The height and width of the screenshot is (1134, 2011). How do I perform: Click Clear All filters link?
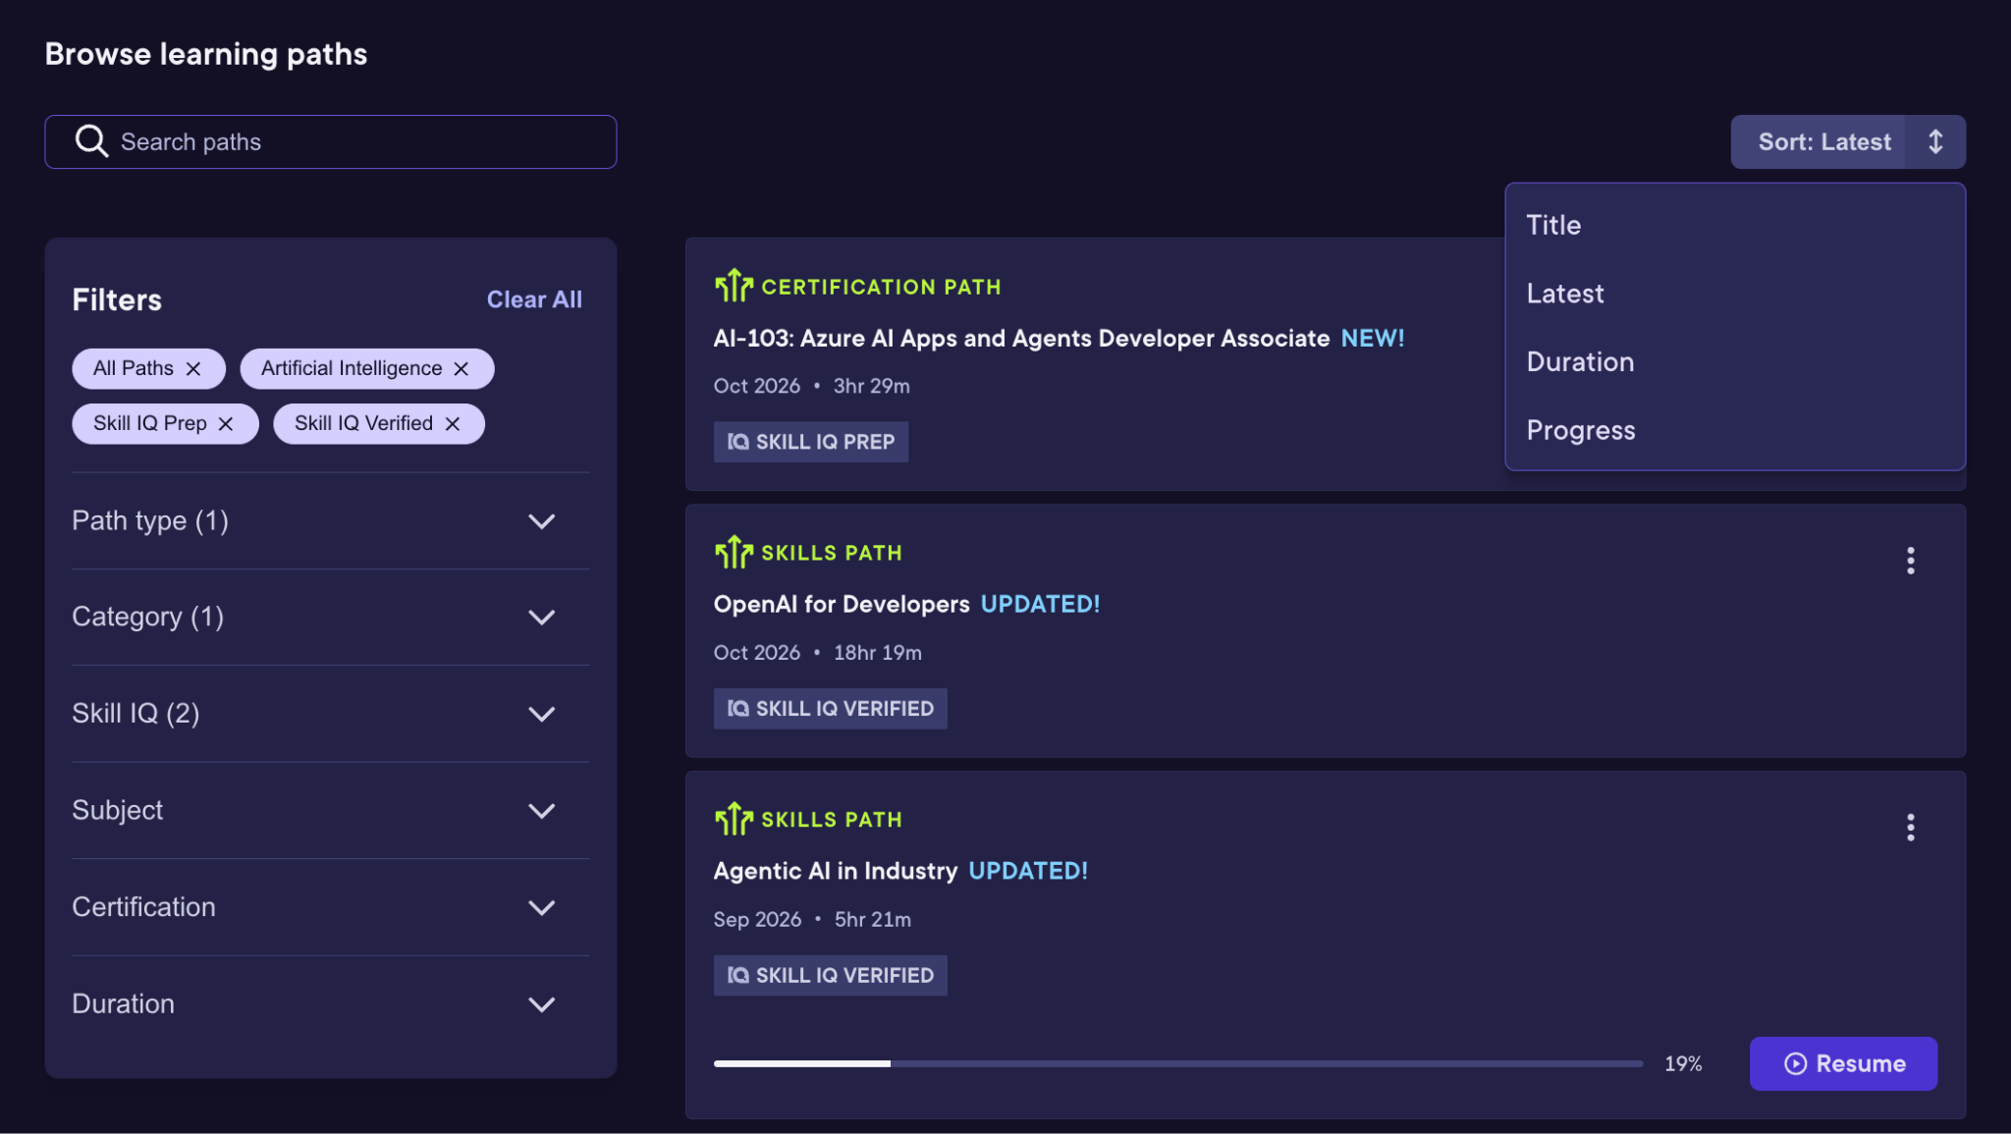[534, 299]
